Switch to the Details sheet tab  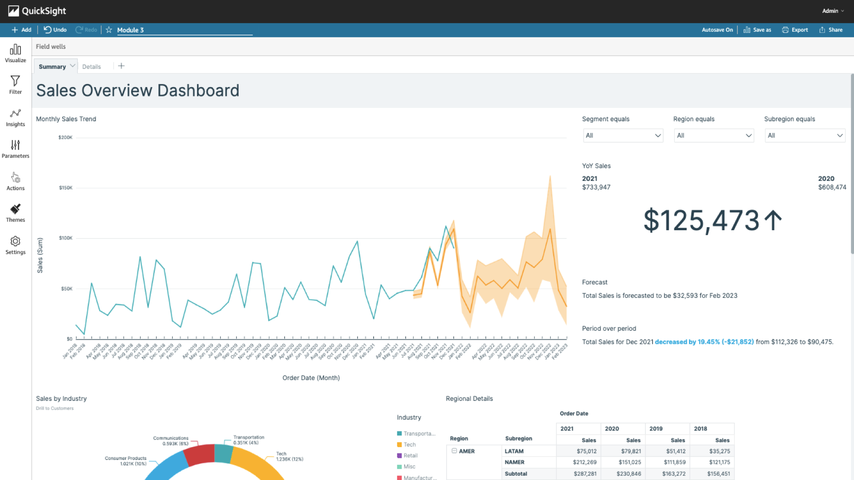[x=92, y=67]
